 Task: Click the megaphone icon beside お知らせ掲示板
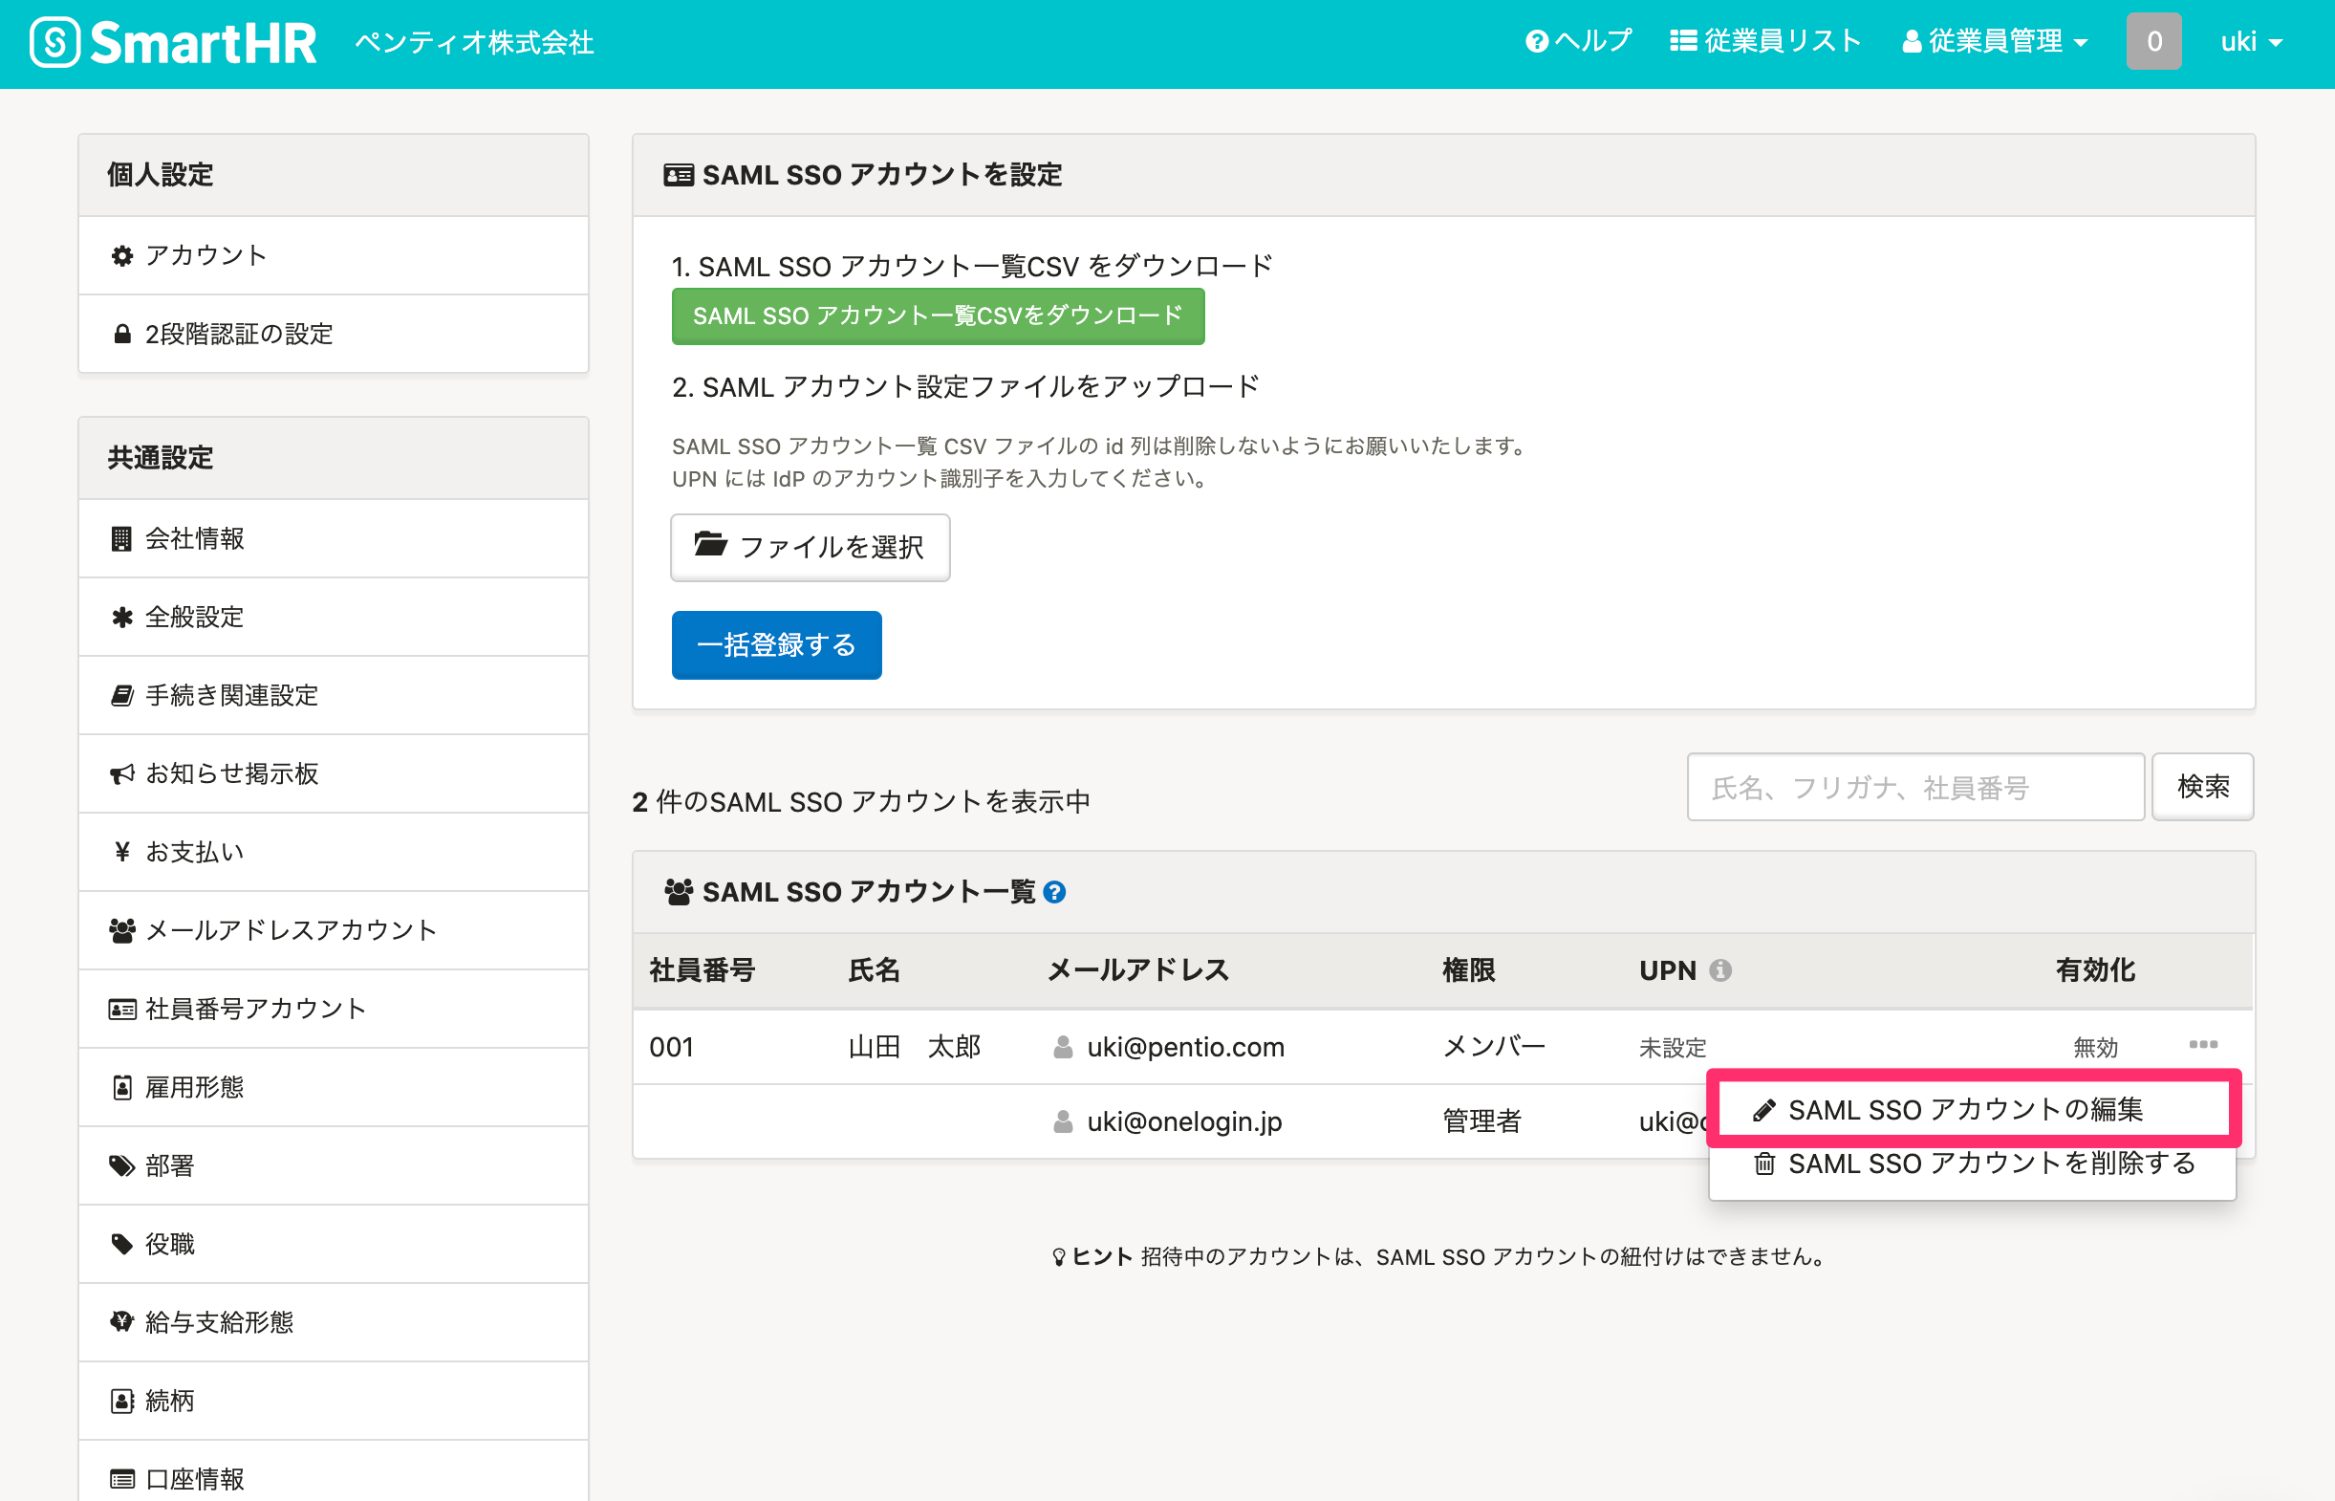pyautogui.click(x=121, y=773)
